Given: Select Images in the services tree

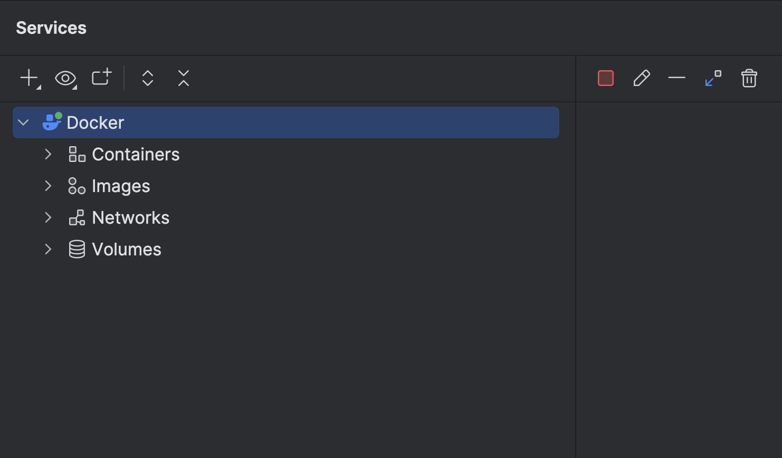Looking at the screenshot, I should (121, 186).
